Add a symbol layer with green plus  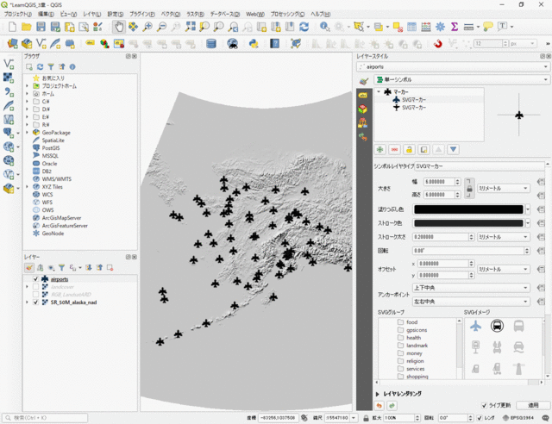point(380,150)
